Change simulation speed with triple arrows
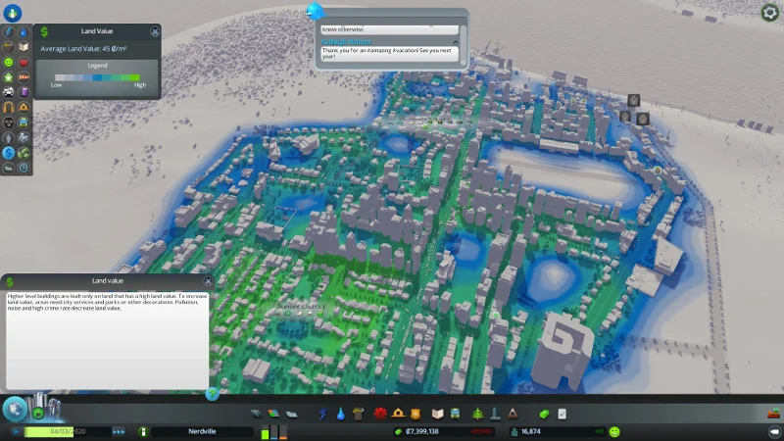Viewport: 784px width, 441px height. pos(119,431)
